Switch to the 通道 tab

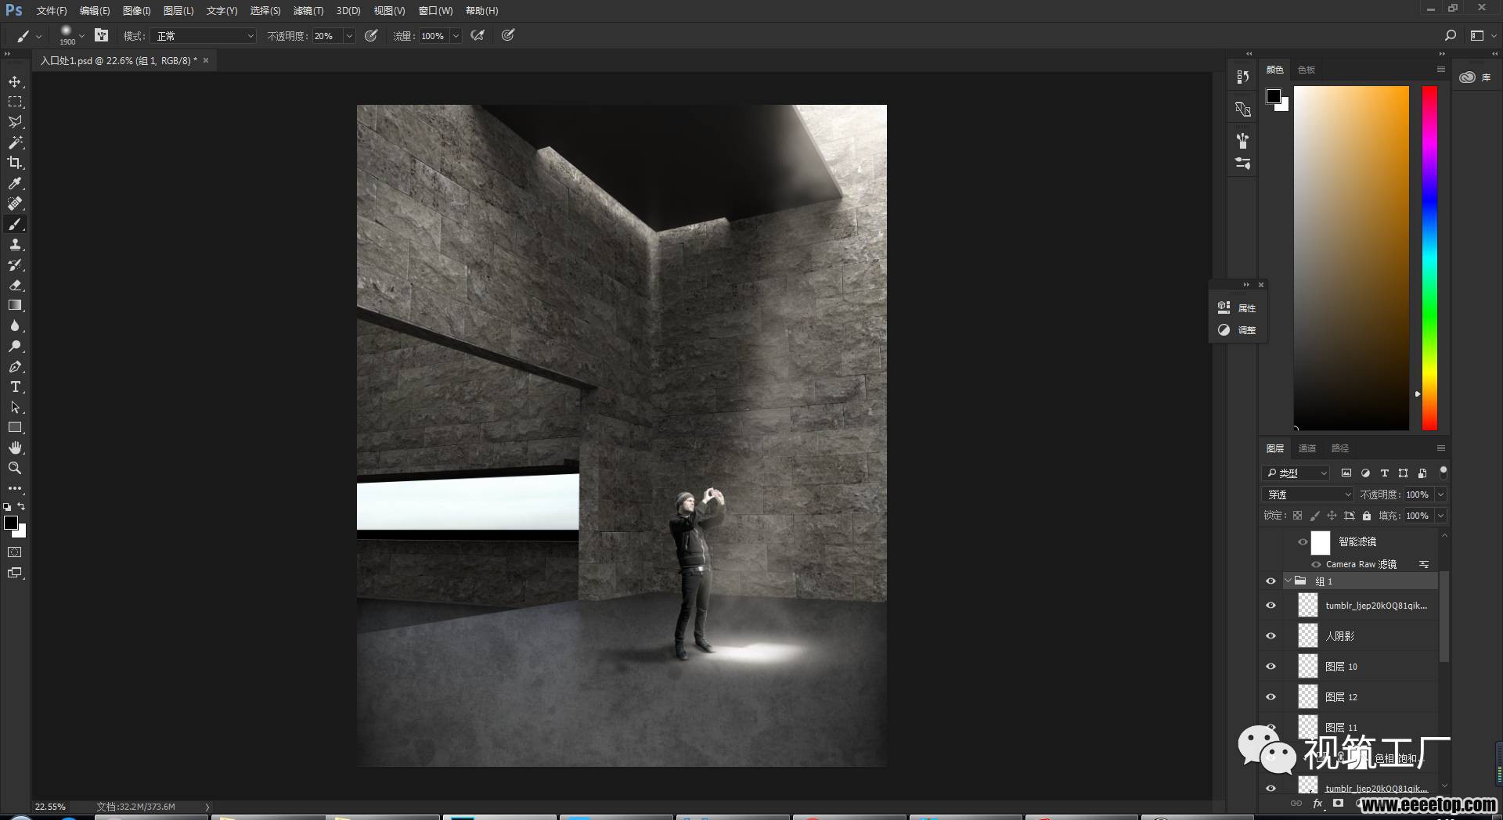(x=1307, y=448)
